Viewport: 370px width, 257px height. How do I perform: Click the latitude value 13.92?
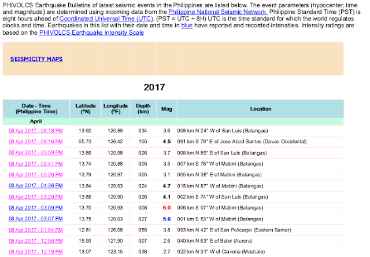point(85,131)
